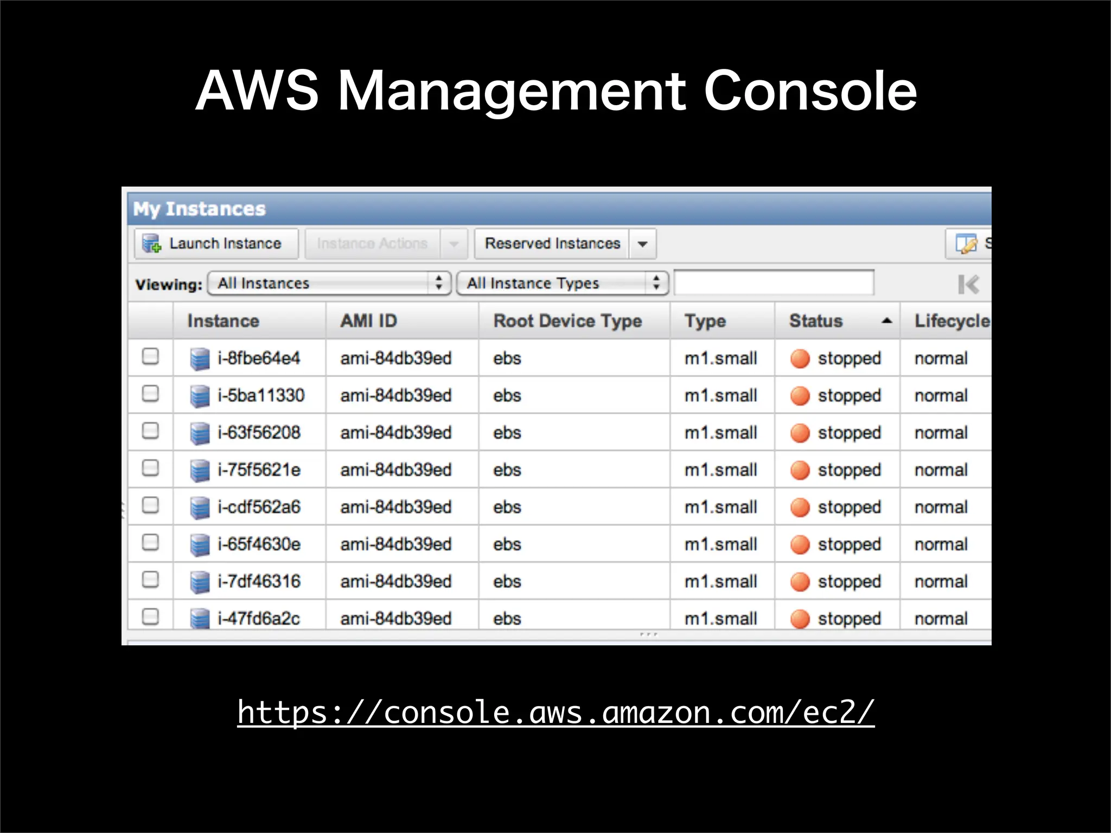Image resolution: width=1111 pixels, height=833 pixels.
Task: Click stopped status dot for i-65f4630e
Action: (800, 544)
